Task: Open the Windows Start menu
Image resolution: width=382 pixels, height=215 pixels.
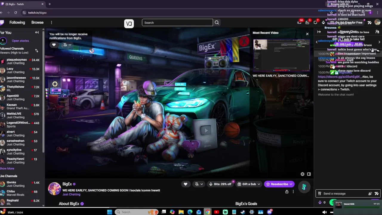Action: (x=110, y=212)
